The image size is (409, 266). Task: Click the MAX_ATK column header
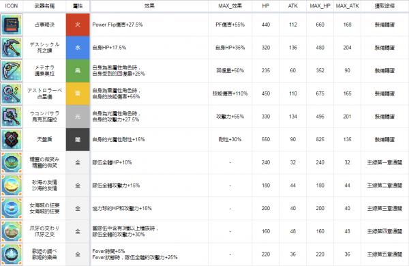[x=347, y=5]
